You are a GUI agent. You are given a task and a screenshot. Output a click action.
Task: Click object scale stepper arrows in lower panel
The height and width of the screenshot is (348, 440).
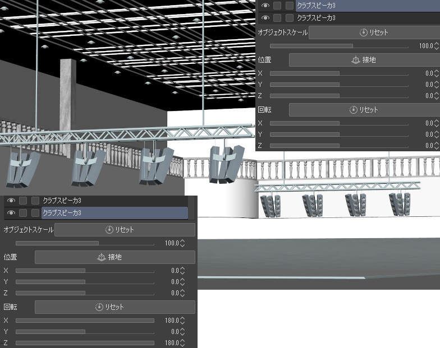182,243
